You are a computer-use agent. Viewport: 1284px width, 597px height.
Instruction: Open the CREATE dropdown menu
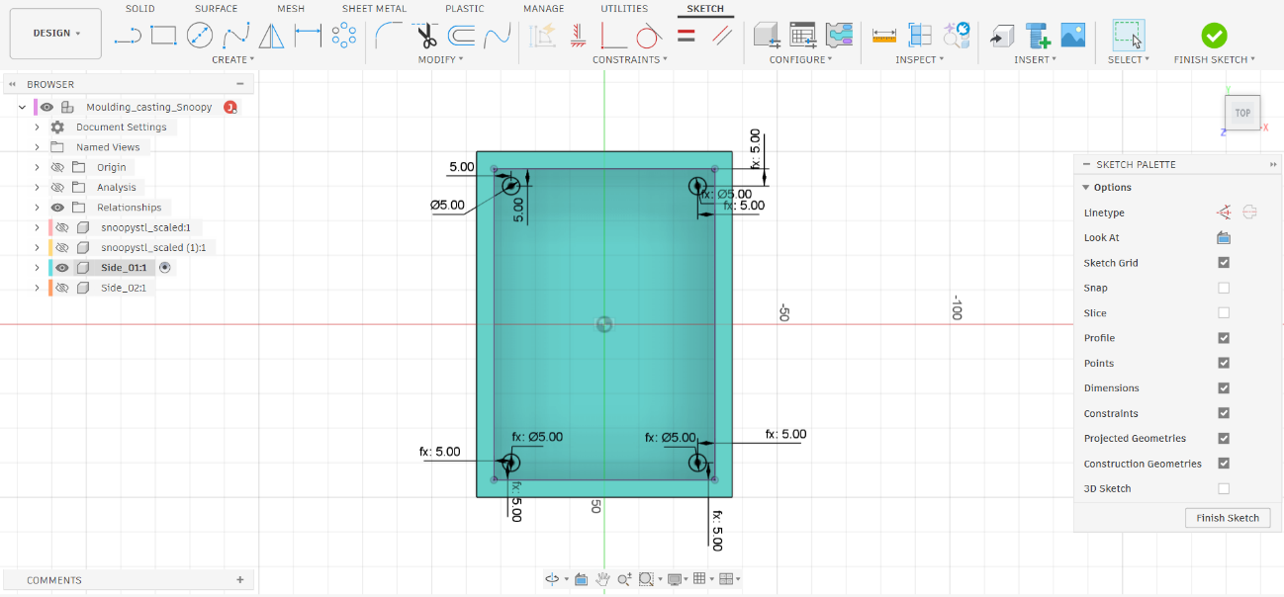[232, 59]
